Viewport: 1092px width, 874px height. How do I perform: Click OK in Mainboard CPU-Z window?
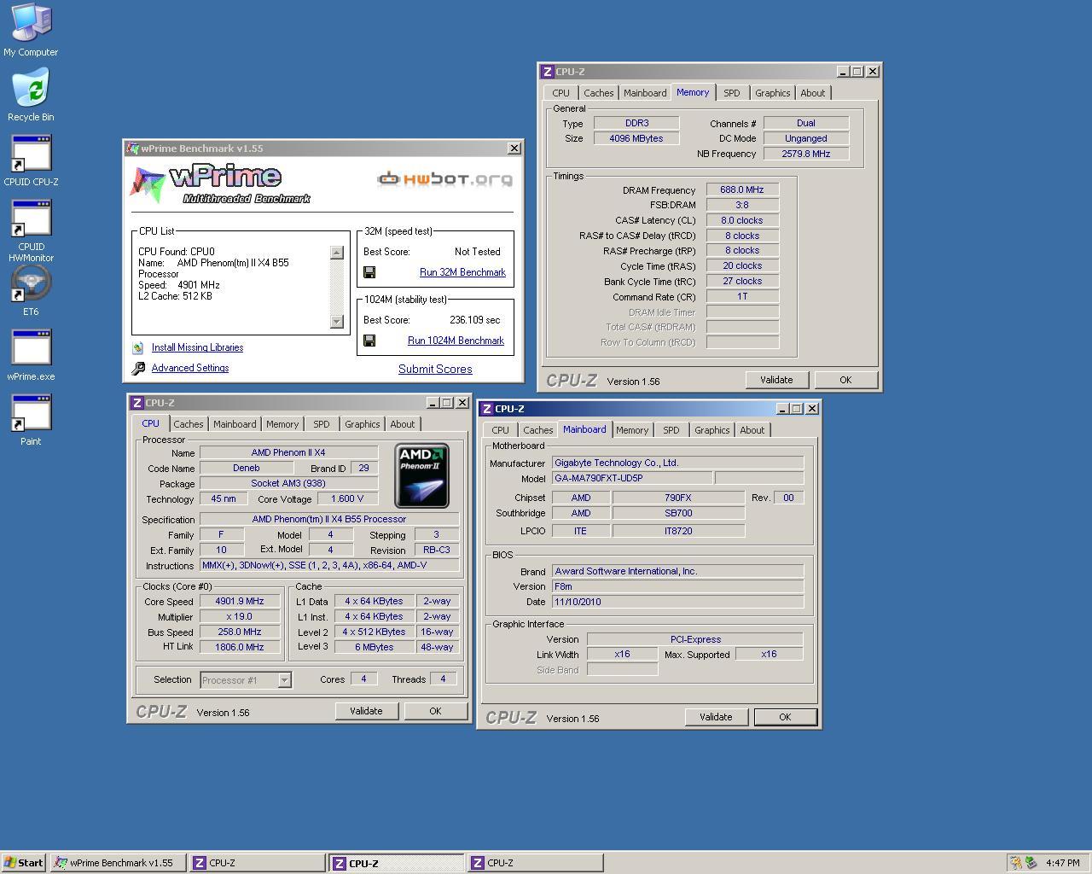785,717
